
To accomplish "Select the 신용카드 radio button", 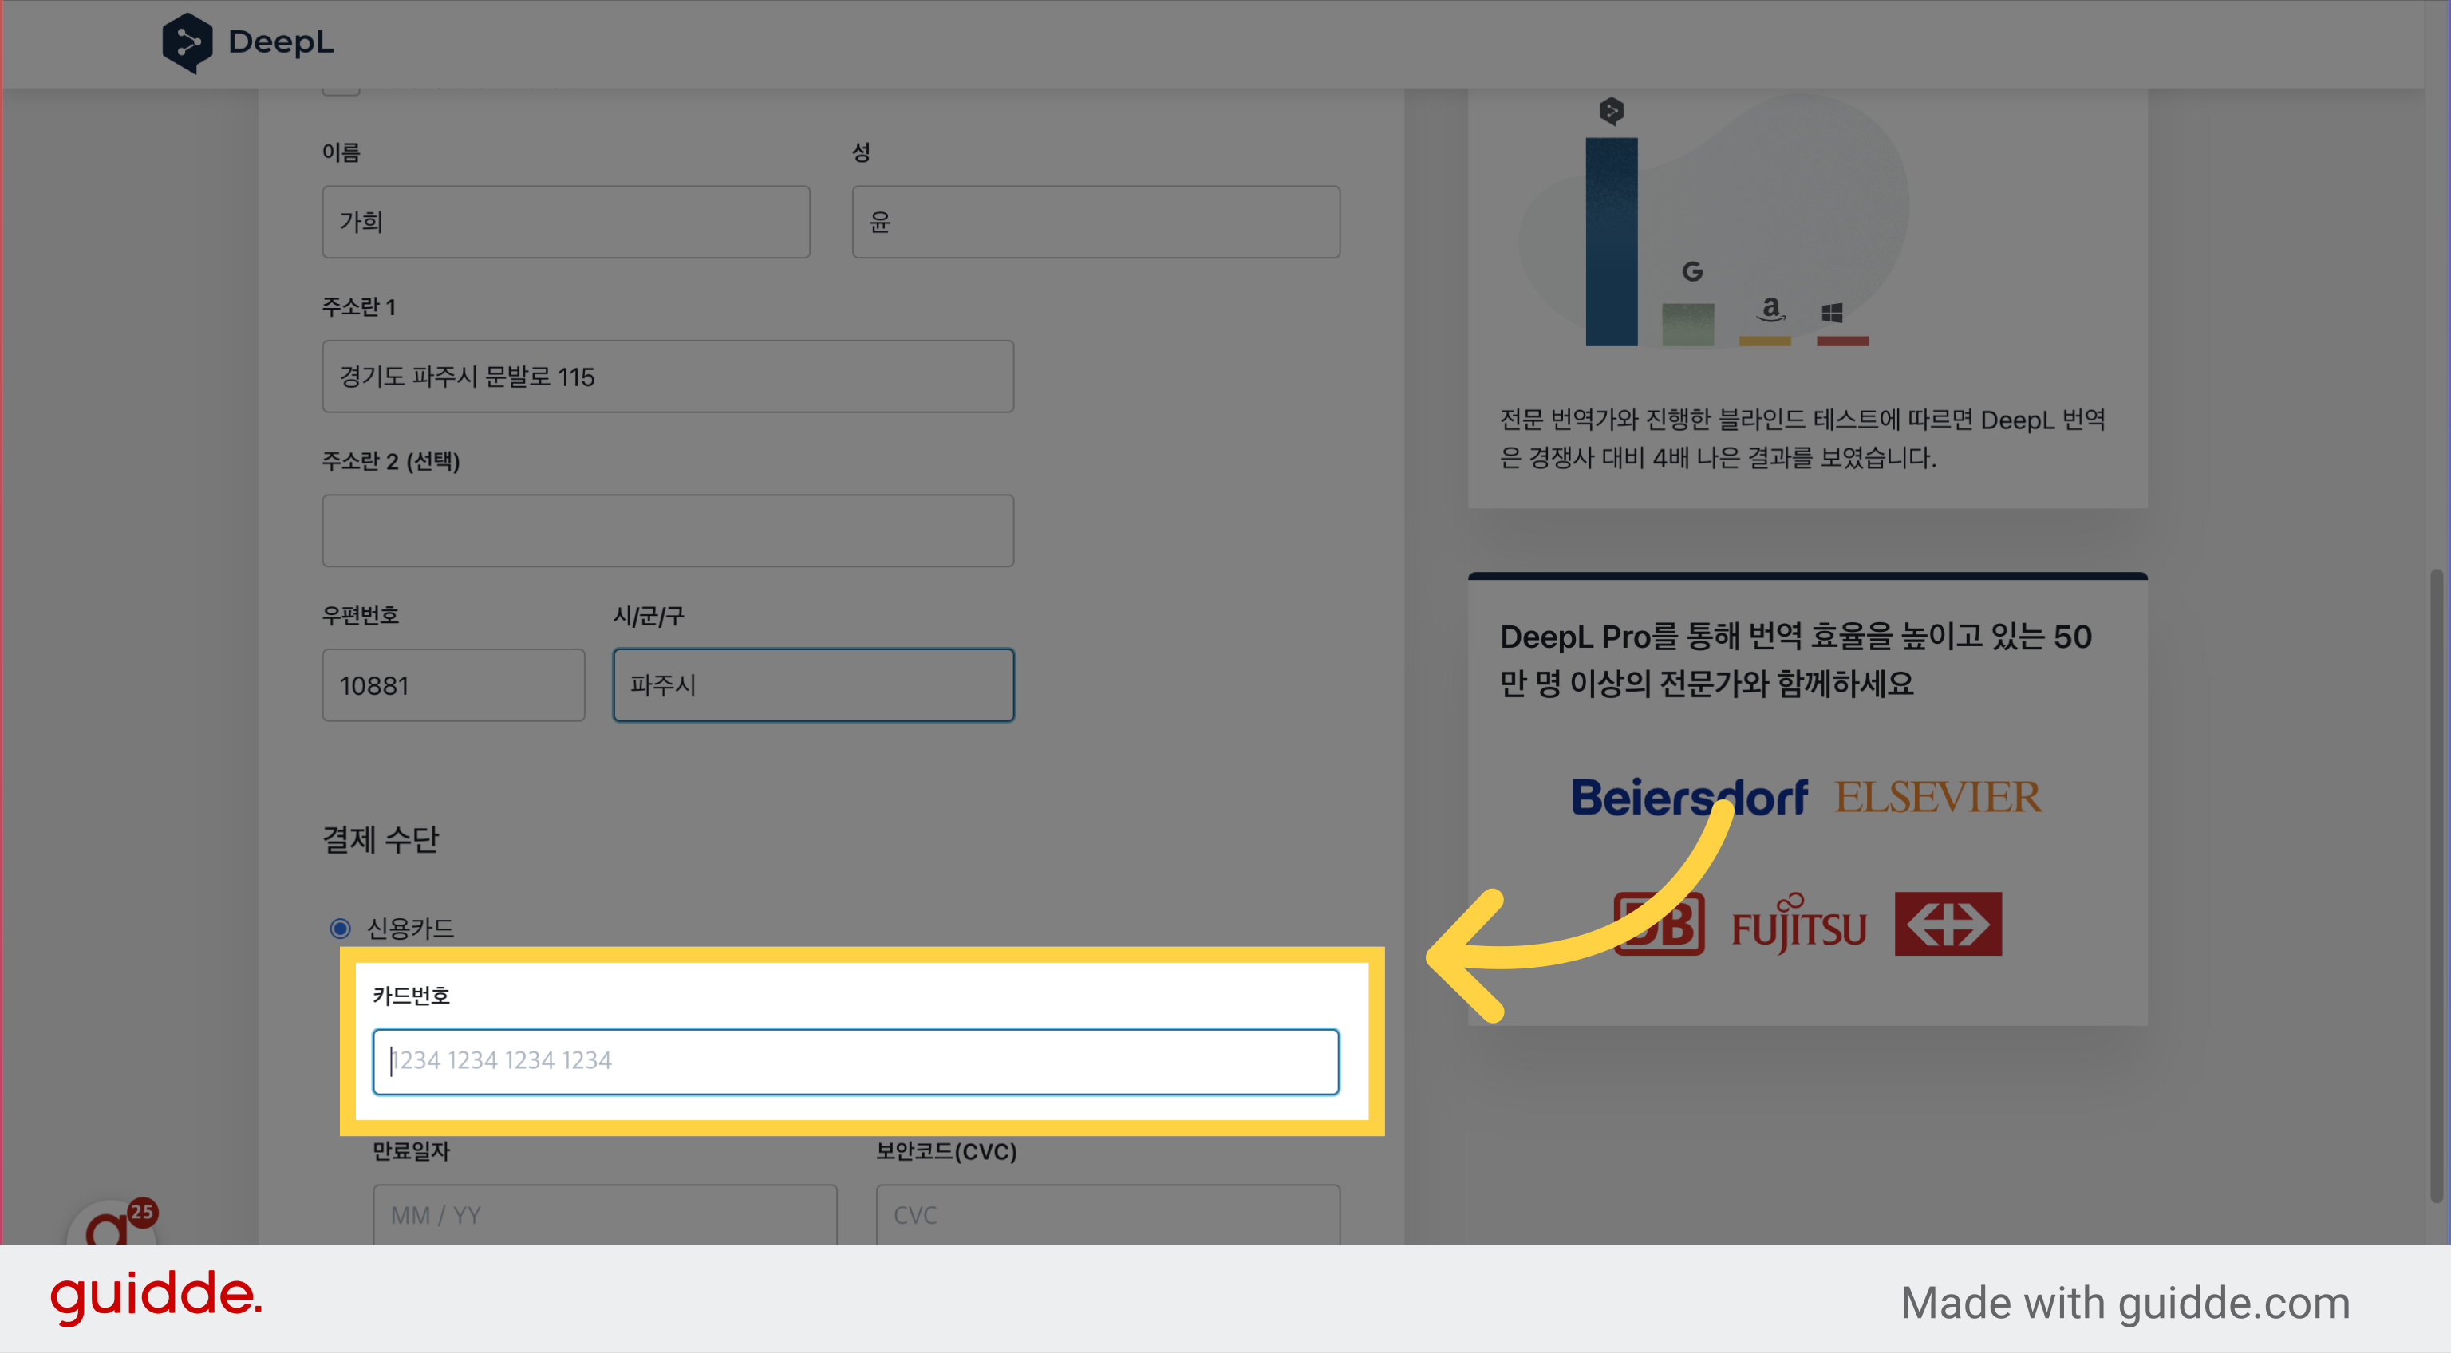I will tap(340, 928).
